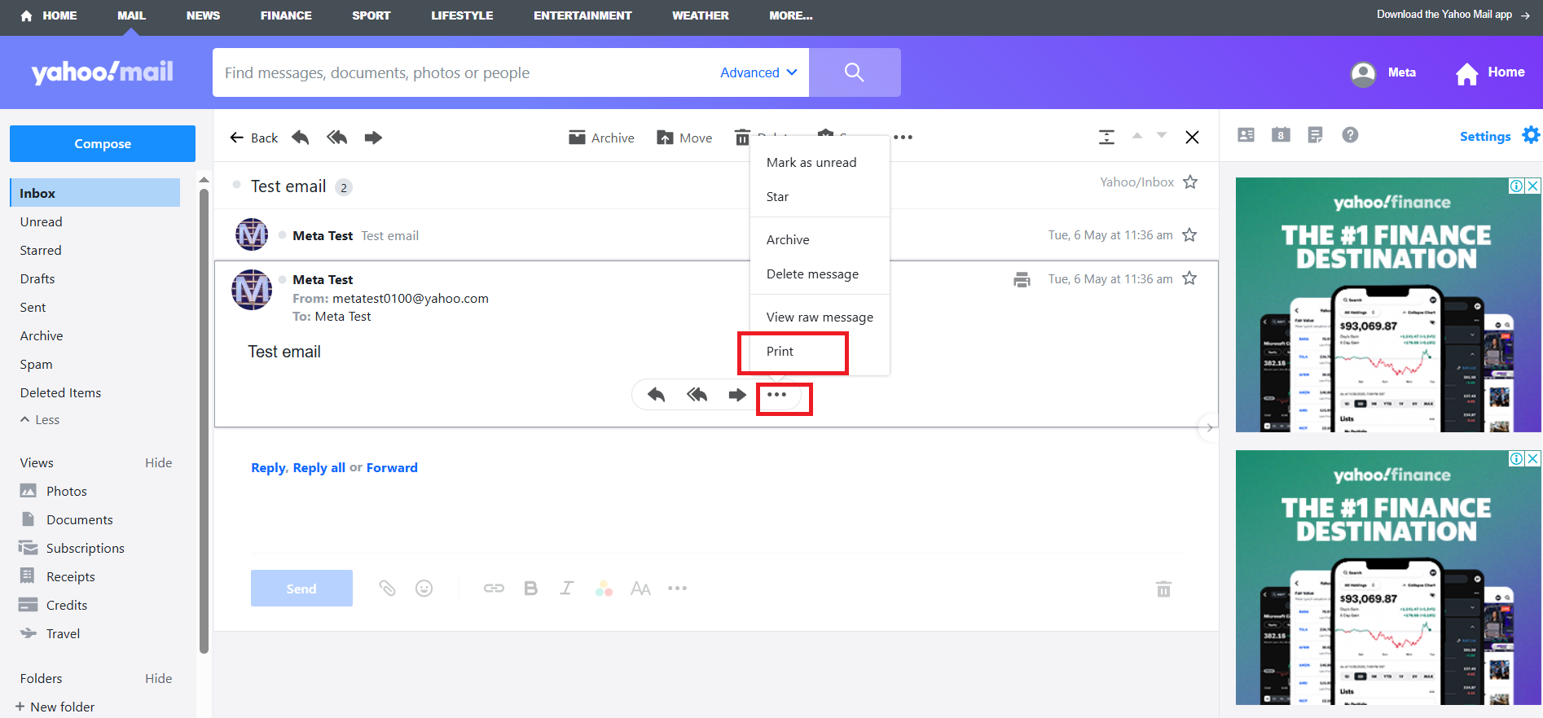Click the magnifier search button
The height and width of the screenshot is (718, 1543).
coord(855,72)
